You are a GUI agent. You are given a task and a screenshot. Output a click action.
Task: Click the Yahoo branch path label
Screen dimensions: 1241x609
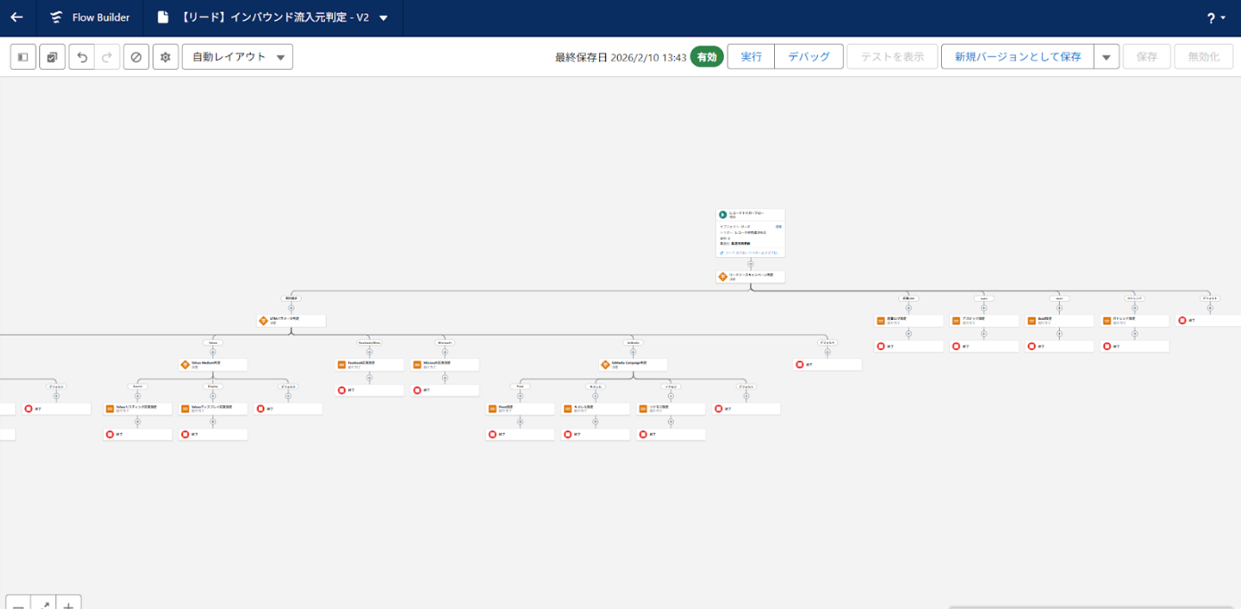click(x=212, y=342)
